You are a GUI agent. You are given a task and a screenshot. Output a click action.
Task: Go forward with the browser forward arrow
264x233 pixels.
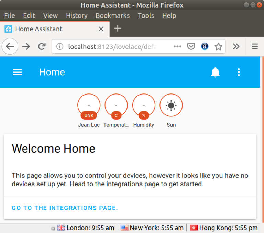(26, 46)
